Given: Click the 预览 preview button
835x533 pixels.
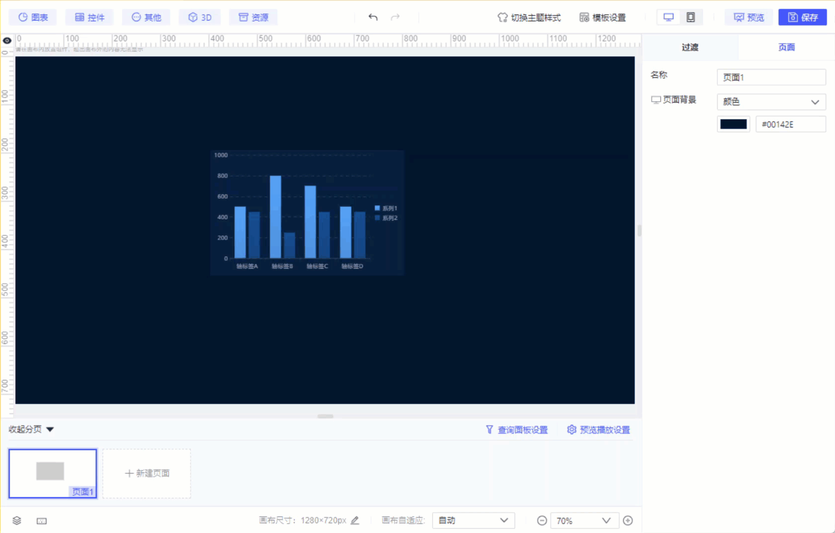Looking at the screenshot, I should coord(749,17).
